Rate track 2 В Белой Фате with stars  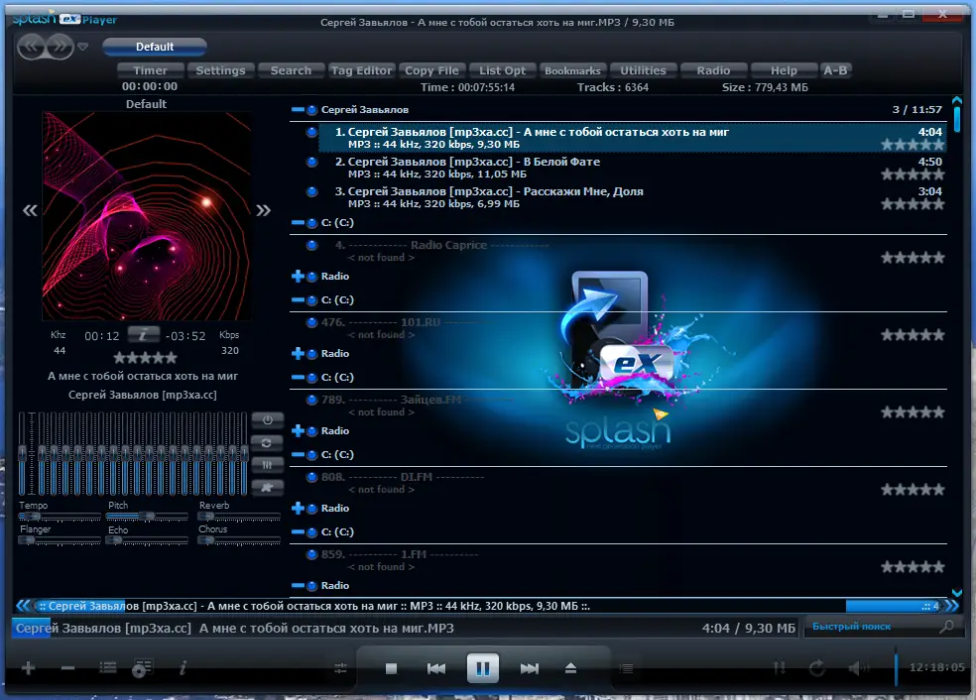point(913,175)
